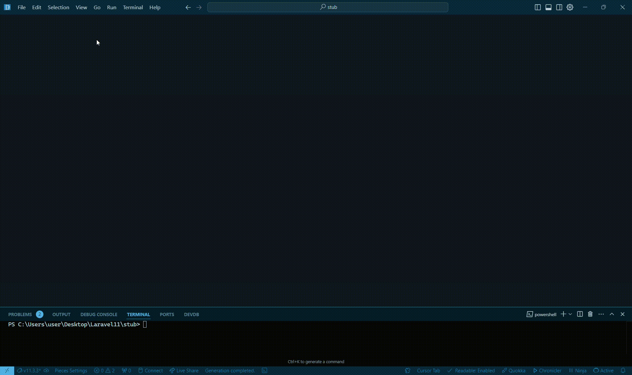This screenshot has width=632, height=375.
Task: Open the View menu
Action: pos(81,7)
